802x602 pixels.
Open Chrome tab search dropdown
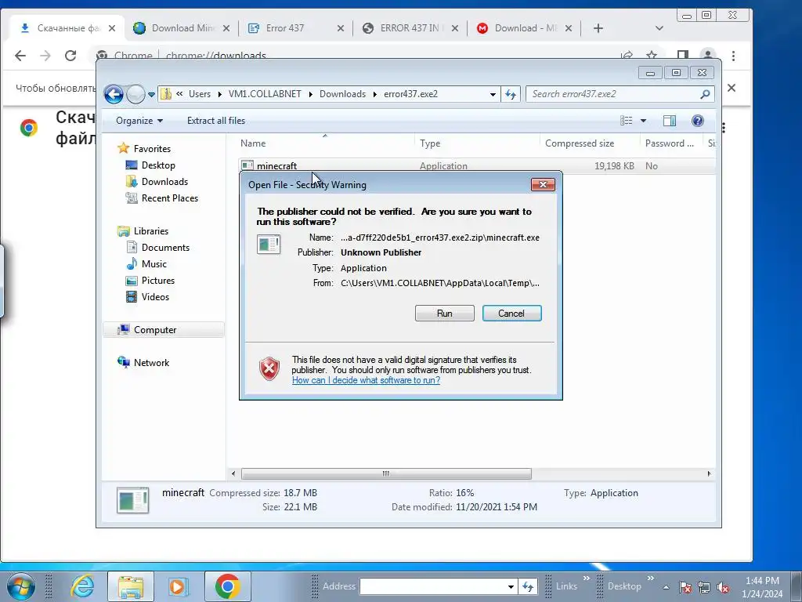(659, 28)
